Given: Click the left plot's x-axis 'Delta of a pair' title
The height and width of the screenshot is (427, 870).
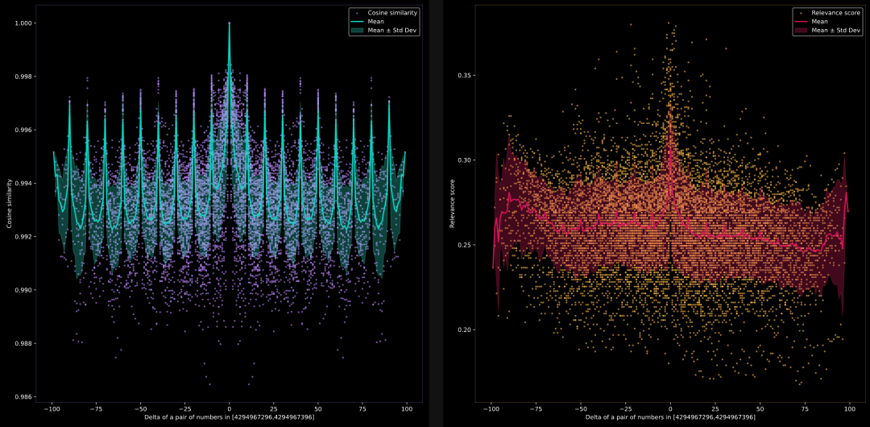Looking at the screenshot, I should click(229, 417).
